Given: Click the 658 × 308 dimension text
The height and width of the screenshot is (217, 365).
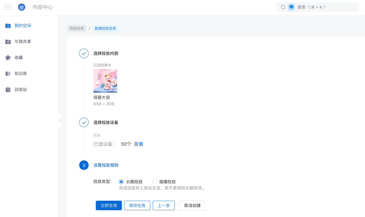Looking at the screenshot, I should (x=104, y=104).
